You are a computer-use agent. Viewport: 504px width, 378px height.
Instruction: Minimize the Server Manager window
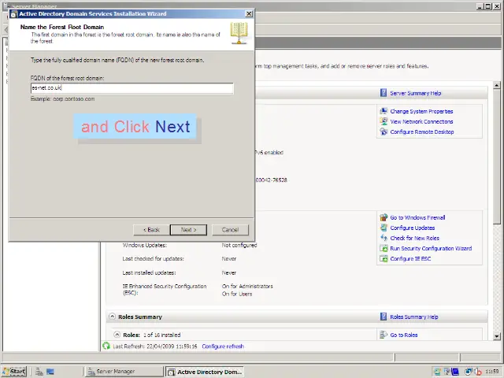click(x=480, y=6)
